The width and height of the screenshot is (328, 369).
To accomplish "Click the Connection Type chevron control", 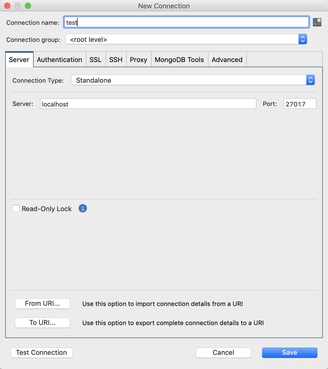I will click(310, 80).
